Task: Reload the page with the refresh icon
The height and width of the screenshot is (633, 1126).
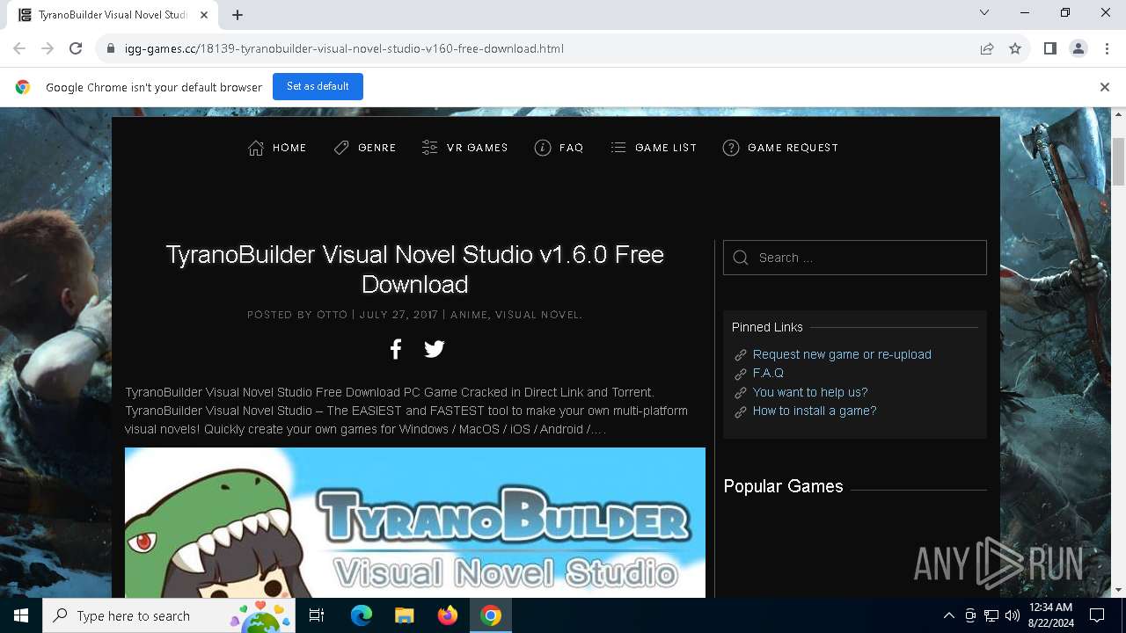Action: (76, 48)
